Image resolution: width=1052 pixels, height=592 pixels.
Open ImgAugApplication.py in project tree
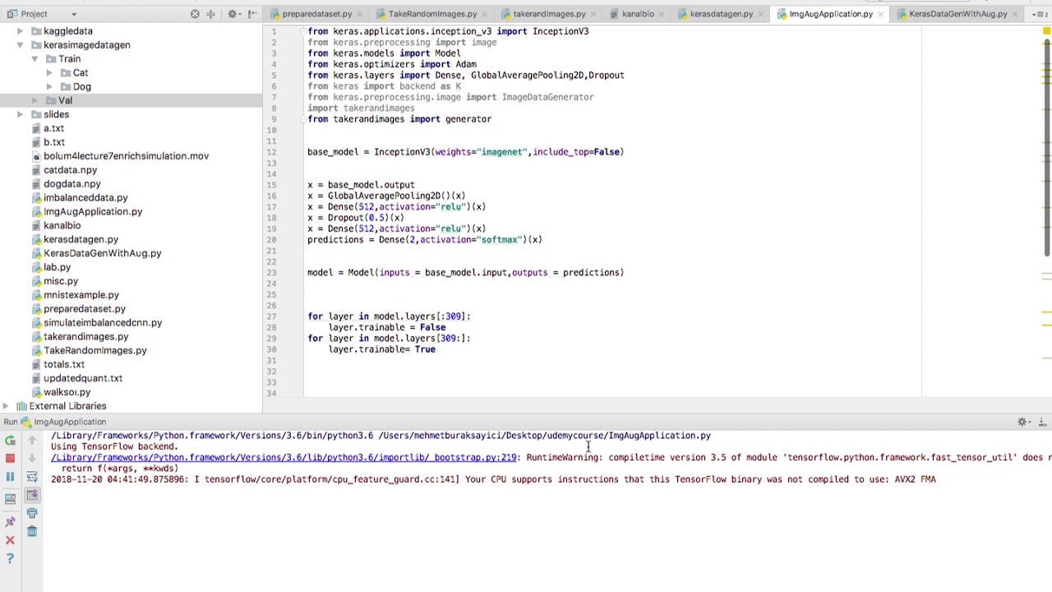[92, 212]
